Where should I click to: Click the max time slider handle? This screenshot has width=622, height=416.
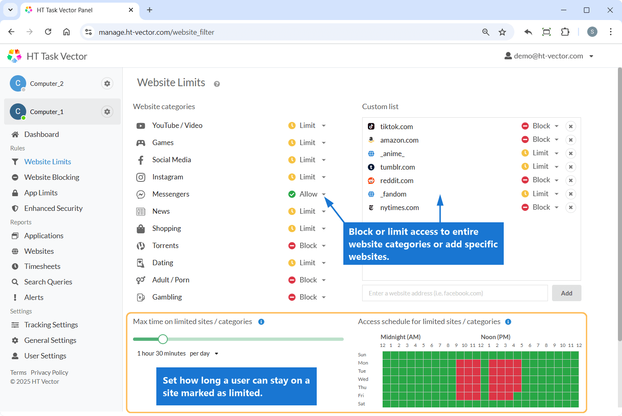pyautogui.click(x=163, y=339)
